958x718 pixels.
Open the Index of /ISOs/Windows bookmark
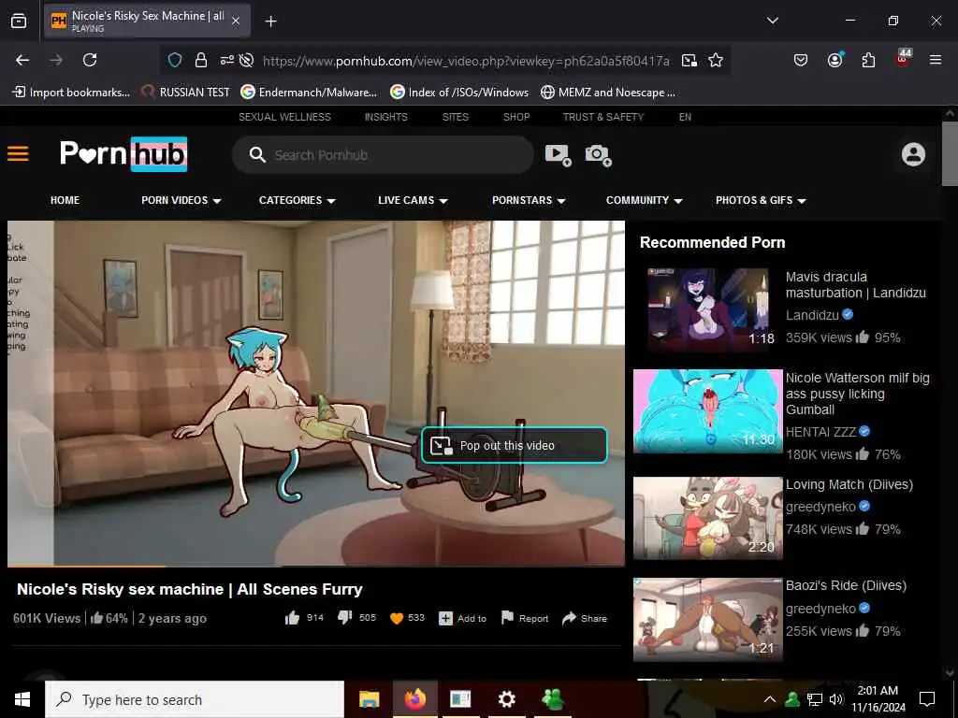click(459, 93)
